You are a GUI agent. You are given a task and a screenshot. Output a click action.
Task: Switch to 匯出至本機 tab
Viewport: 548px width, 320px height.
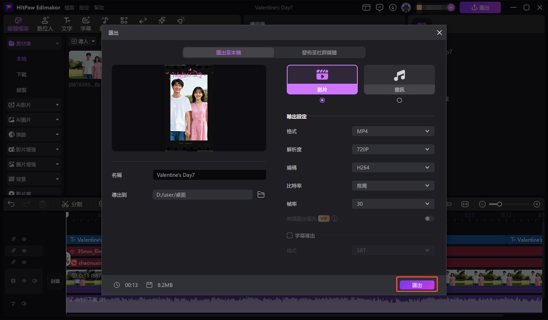click(x=228, y=52)
